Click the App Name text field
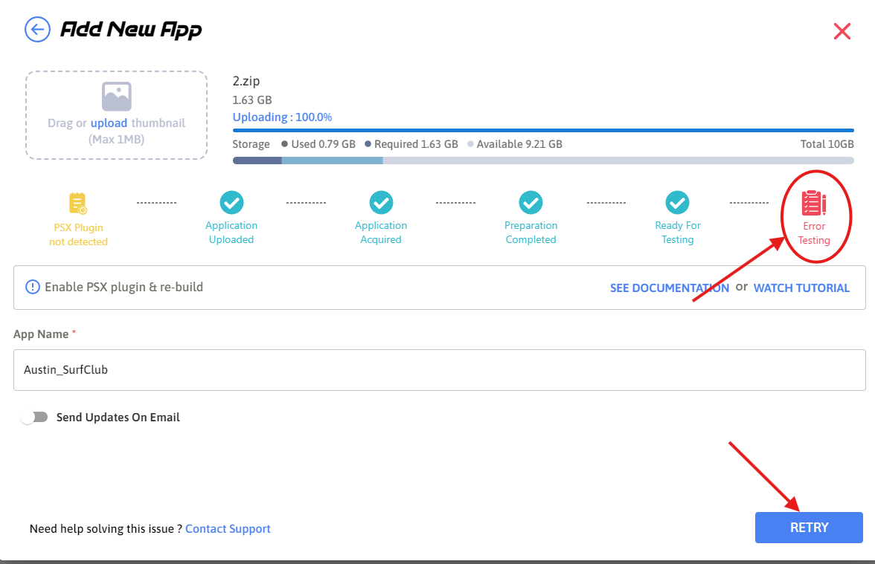This screenshot has height=564, width=875. click(439, 369)
